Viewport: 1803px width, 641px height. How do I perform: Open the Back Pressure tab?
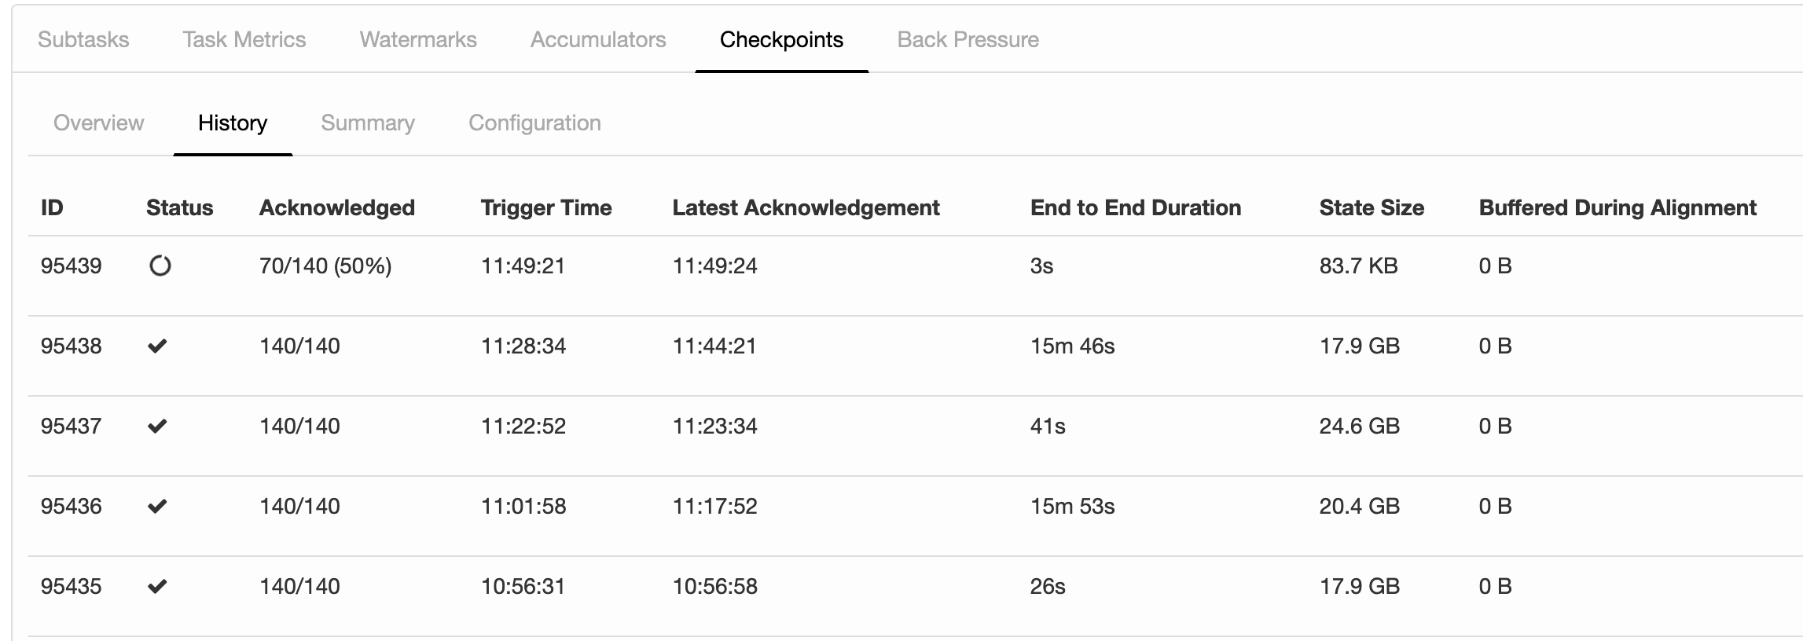(x=968, y=40)
